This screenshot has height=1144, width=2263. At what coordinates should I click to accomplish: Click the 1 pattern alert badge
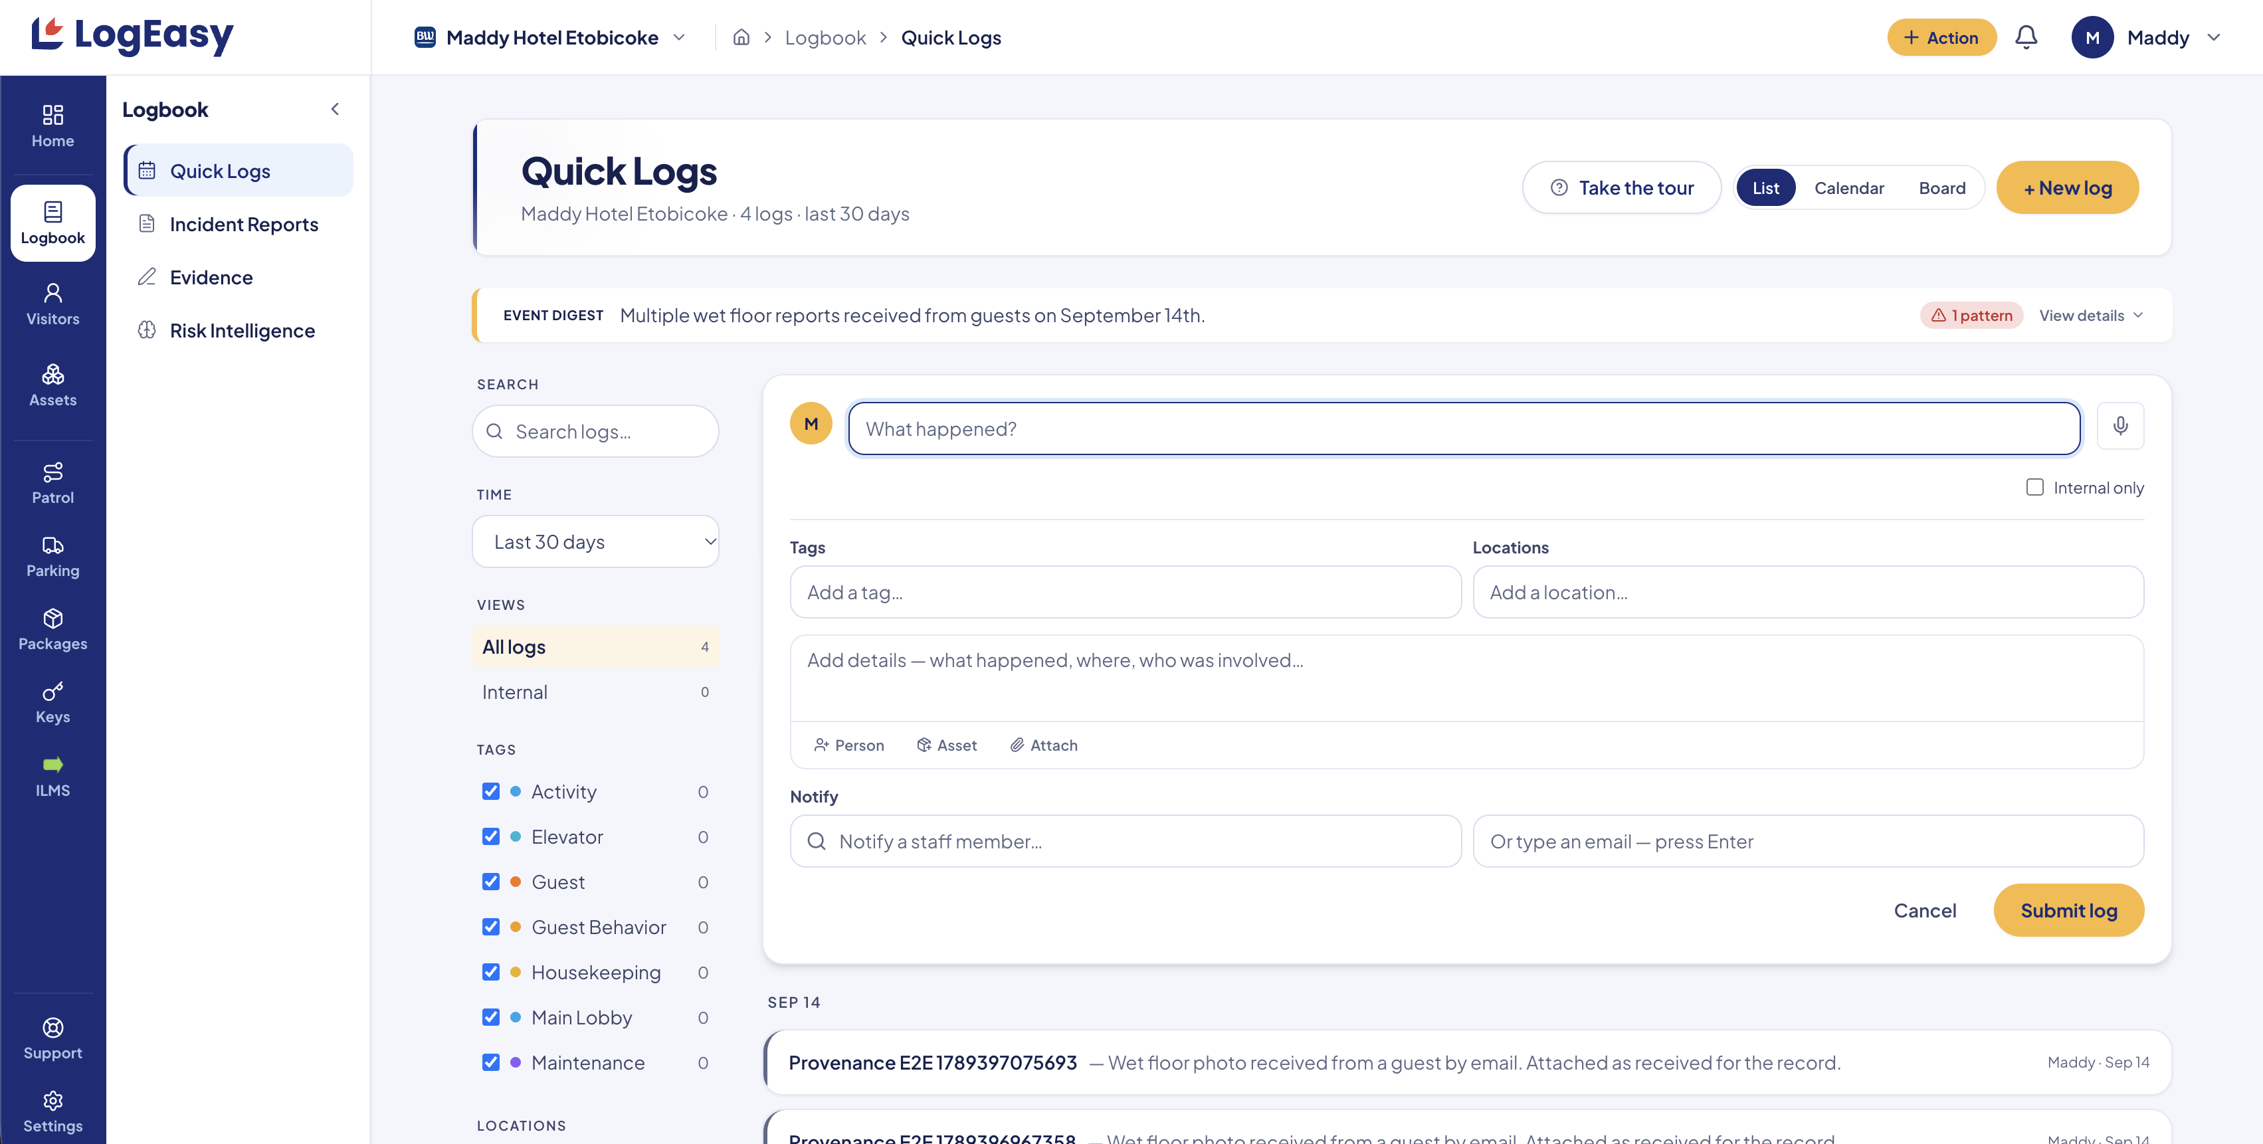[x=1971, y=316]
